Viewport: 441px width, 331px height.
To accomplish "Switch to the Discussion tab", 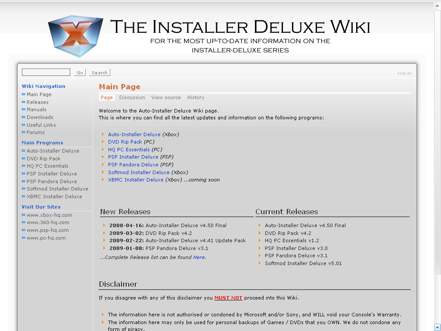I will [132, 97].
